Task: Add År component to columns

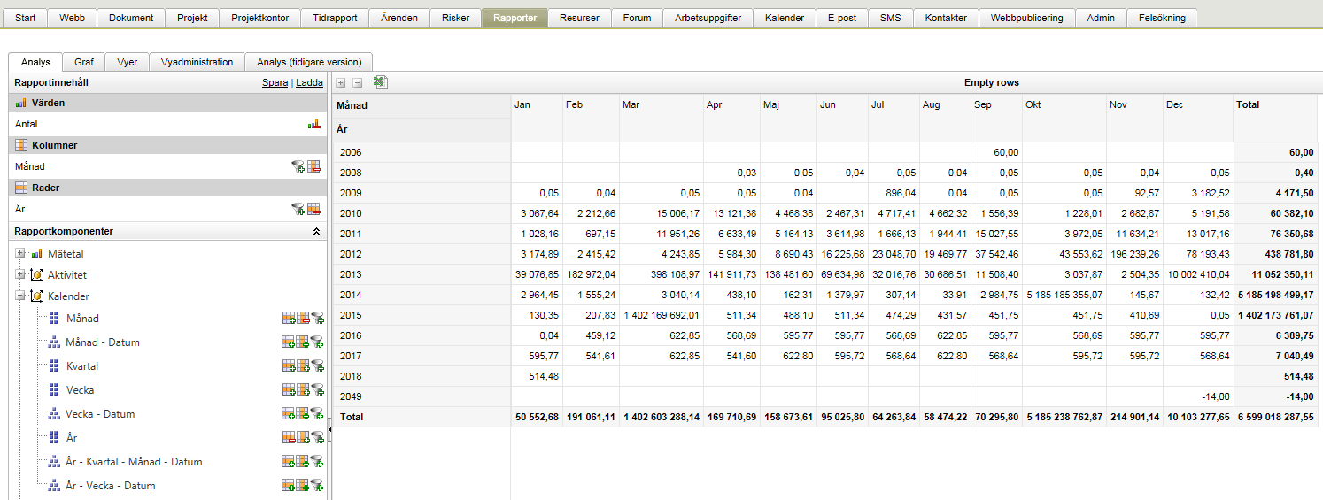Action: click(x=303, y=437)
